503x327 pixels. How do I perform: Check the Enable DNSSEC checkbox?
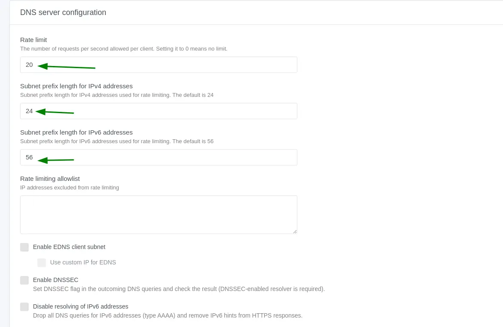(x=24, y=280)
